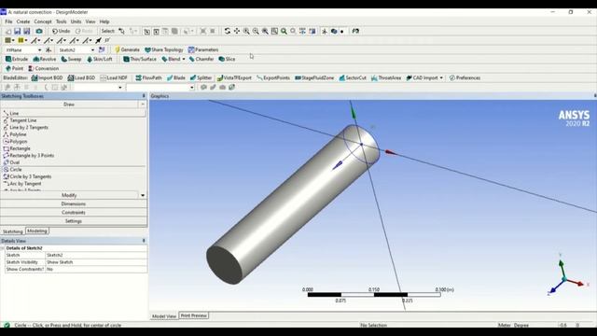
Task: Click ExportPoints
Action: 273,77
